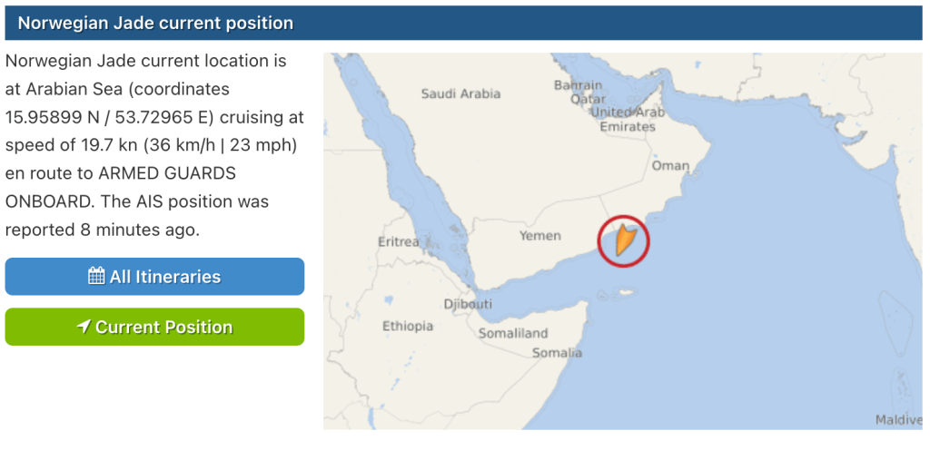This screenshot has height=460, width=930.
Task: Click the Norwegian Jade current position header
Action: tap(155, 23)
